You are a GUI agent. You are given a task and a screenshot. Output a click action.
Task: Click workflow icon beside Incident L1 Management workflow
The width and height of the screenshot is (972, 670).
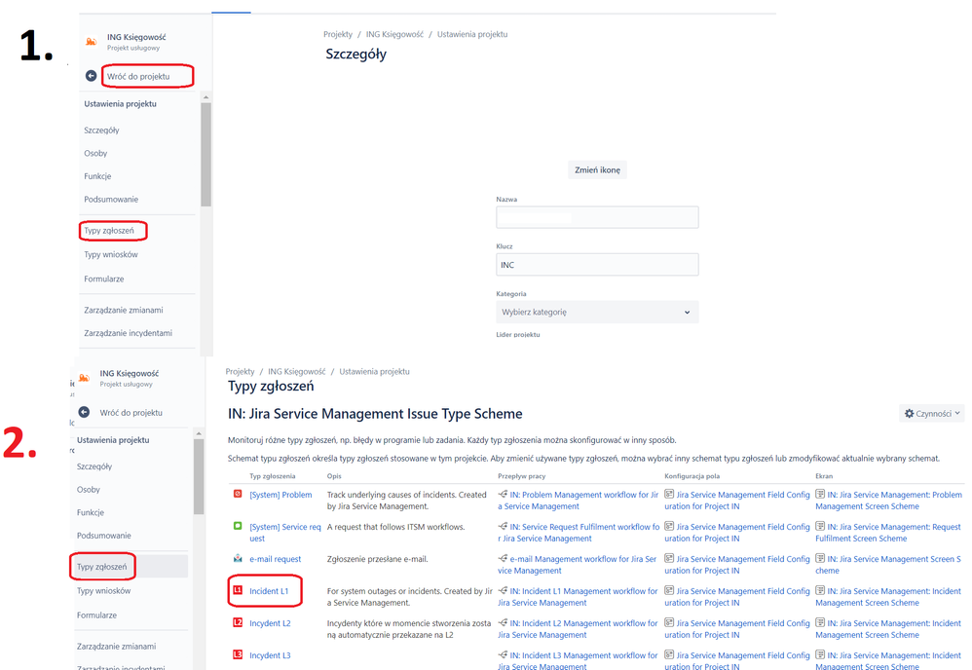(x=503, y=591)
